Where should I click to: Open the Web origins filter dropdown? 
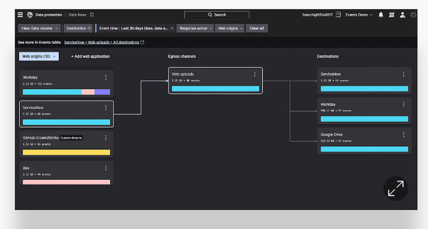tap(229, 28)
